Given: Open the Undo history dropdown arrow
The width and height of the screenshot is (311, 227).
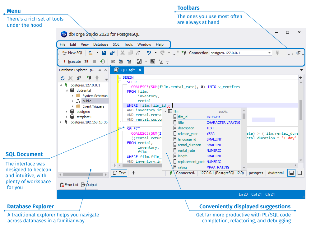Looking at the screenshot, I should click(x=155, y=53).
